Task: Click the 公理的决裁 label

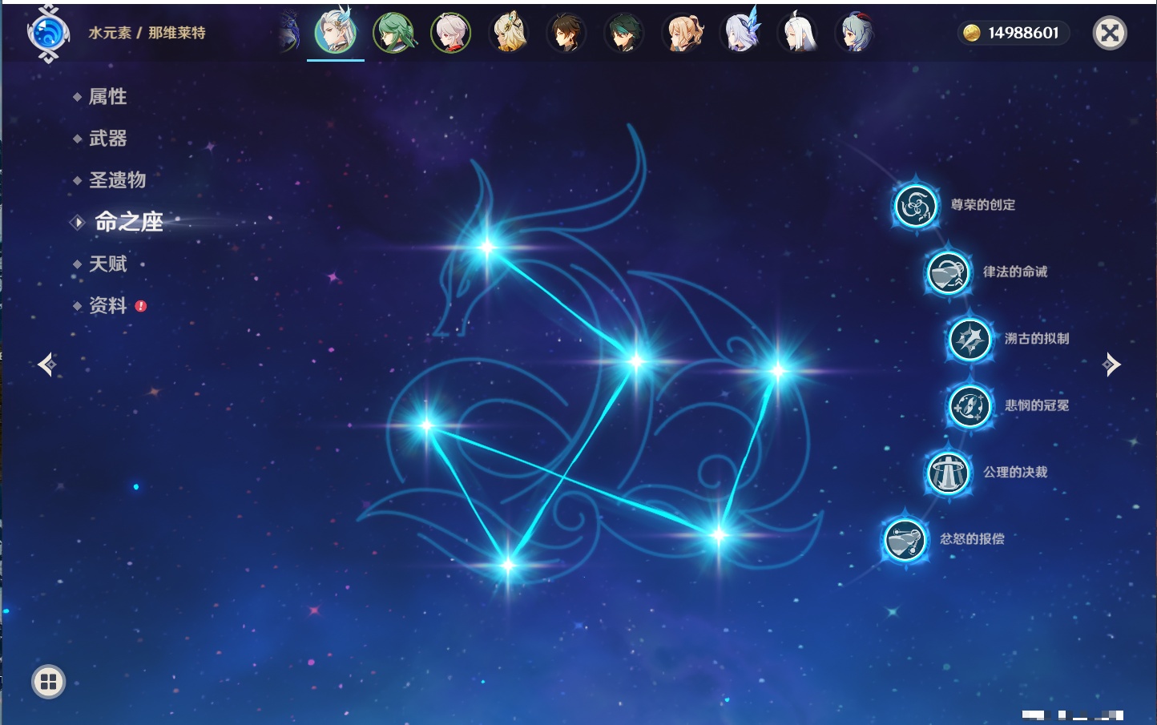Action: (x=1015, y=472)
